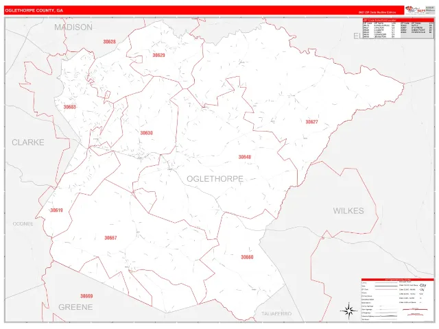This screenshot has height=329, width=439.
Task: Select the ZIP code 30667 label
Action: coord(110,238)
